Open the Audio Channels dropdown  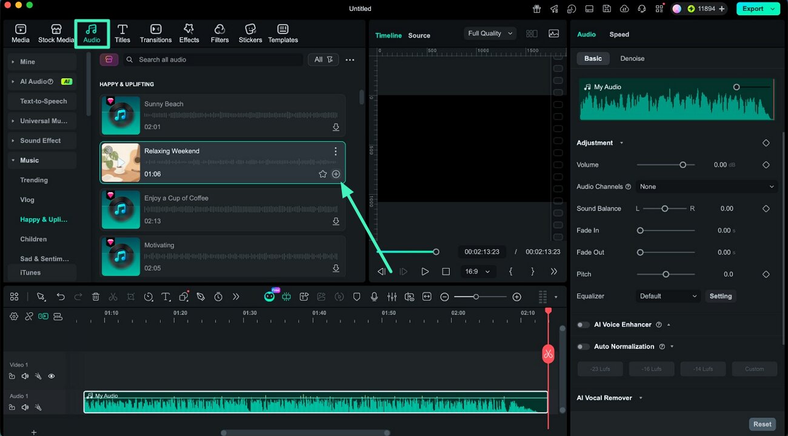click(707, 187)
